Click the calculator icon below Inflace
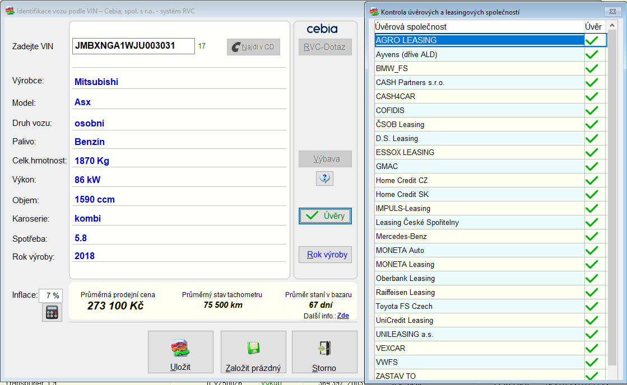This screenshot has height=385, width=627. (52, 312)
